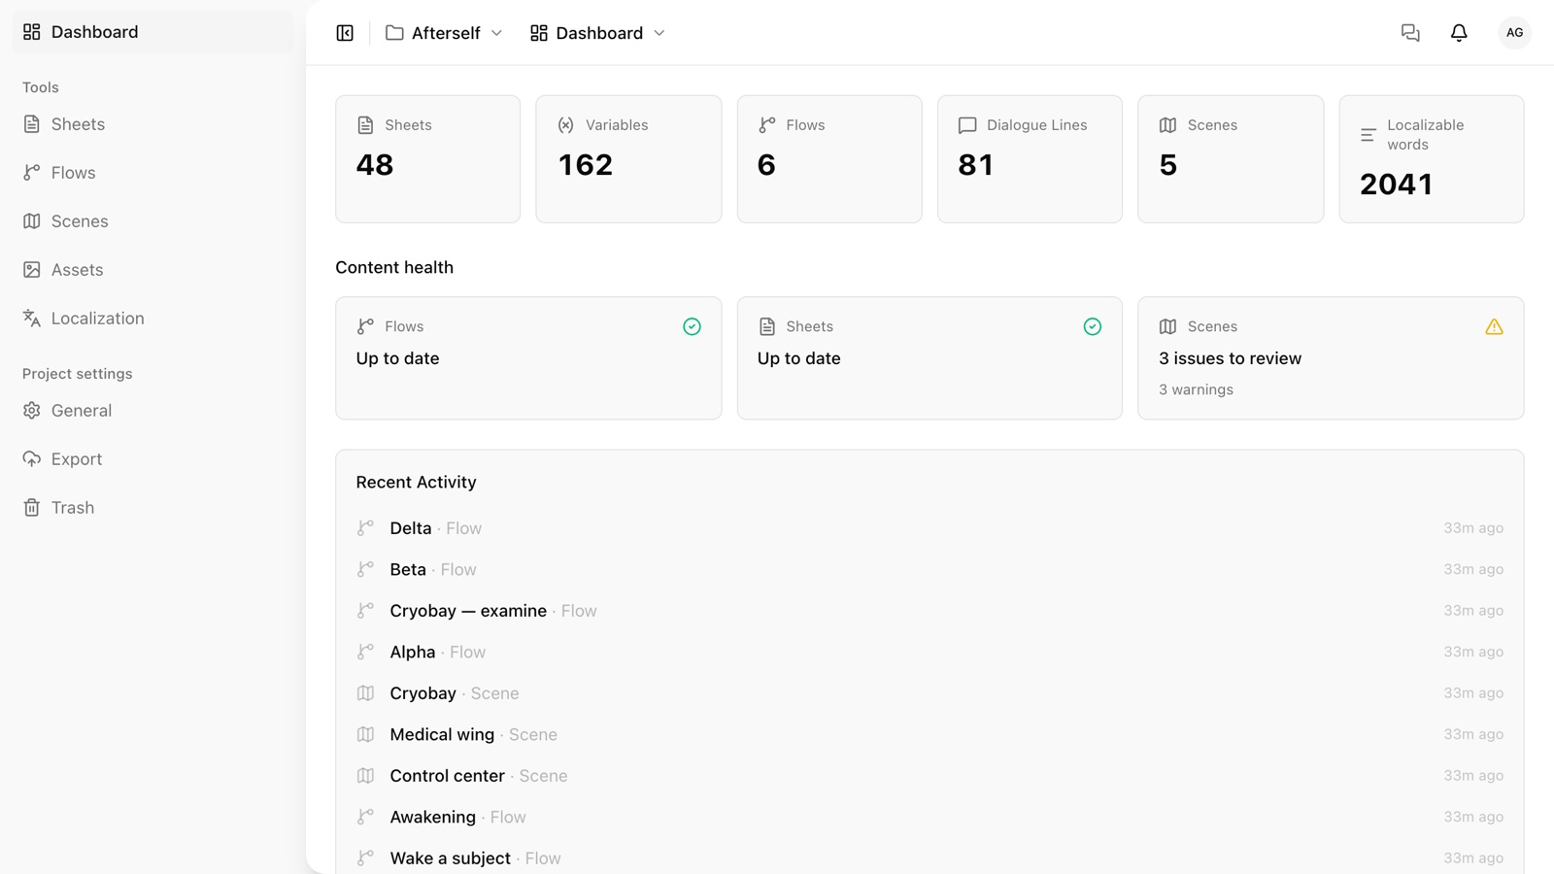Open the Medical wing scene entry
This screenshot has height=874, width=1554.
[x=929, y=735]
